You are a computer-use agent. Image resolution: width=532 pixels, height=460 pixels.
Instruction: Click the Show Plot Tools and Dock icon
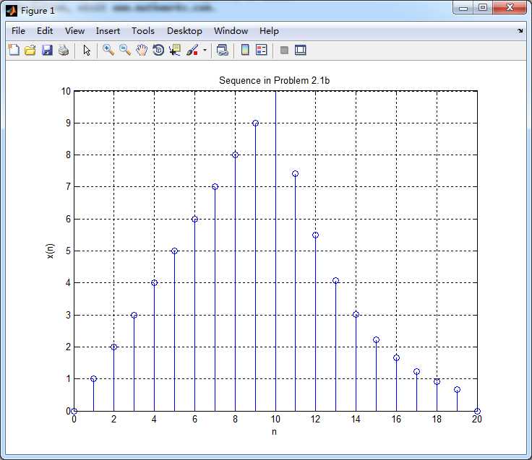point(301,50)
